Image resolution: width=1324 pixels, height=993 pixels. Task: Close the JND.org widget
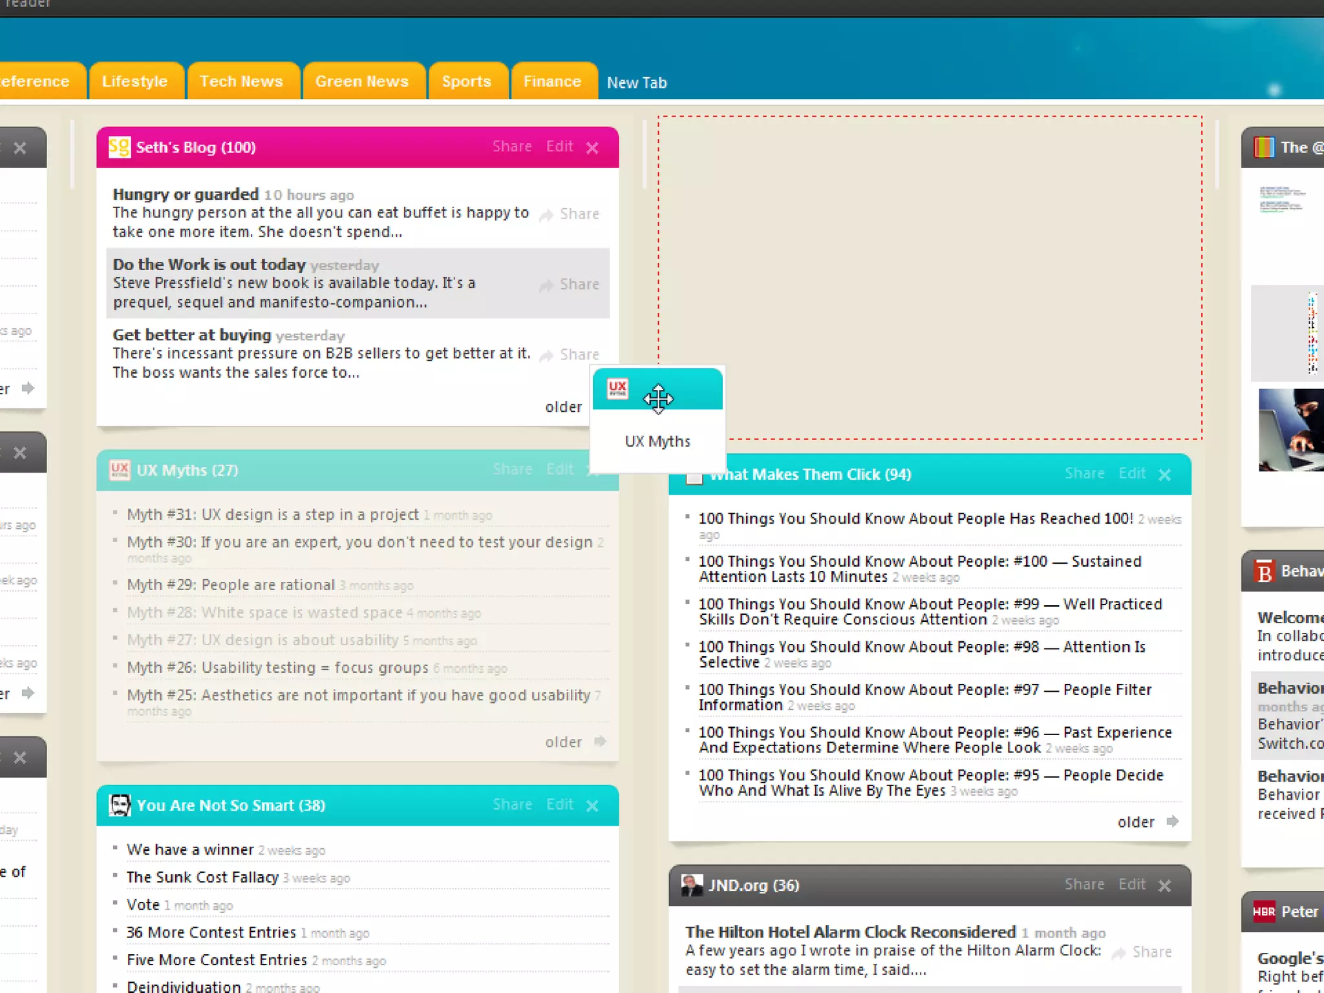pyautogui.click(x=1164, y=886)
